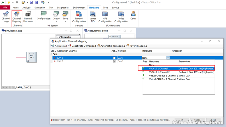Click the Measurement Setup window icon

click(x=86, y=31)
